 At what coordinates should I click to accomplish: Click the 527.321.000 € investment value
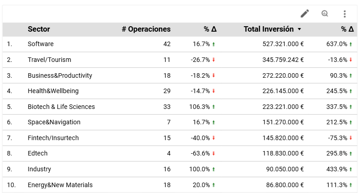click(283, 44)
